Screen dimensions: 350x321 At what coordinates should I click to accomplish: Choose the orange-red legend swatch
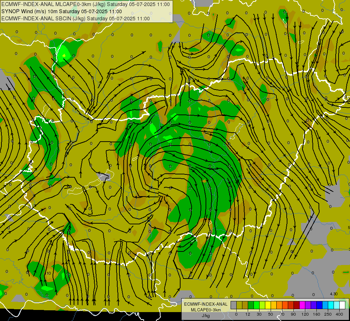285,305
